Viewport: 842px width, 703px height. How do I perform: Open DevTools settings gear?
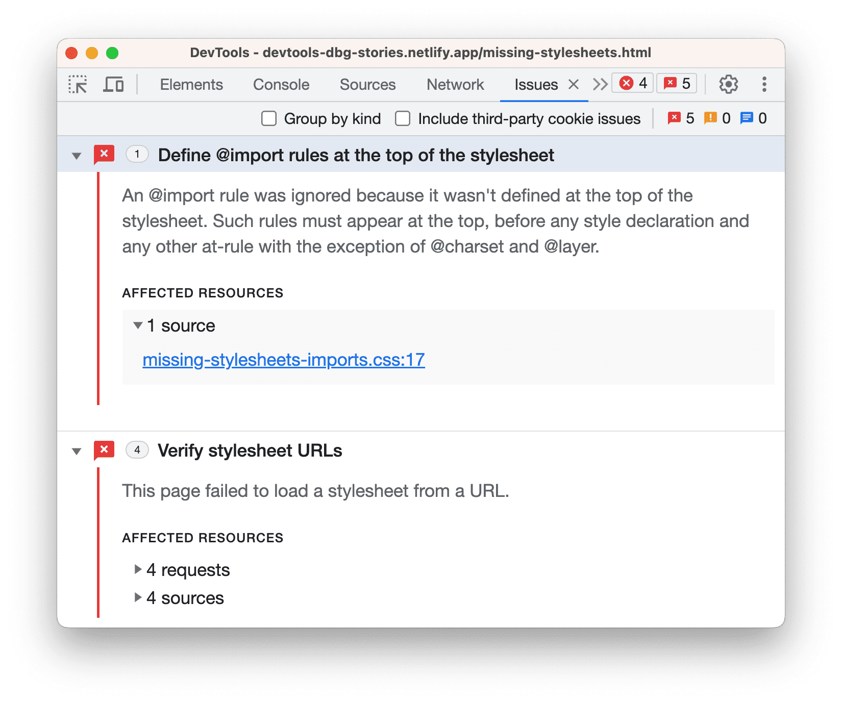pyautogui.click(x=729, y=84)
